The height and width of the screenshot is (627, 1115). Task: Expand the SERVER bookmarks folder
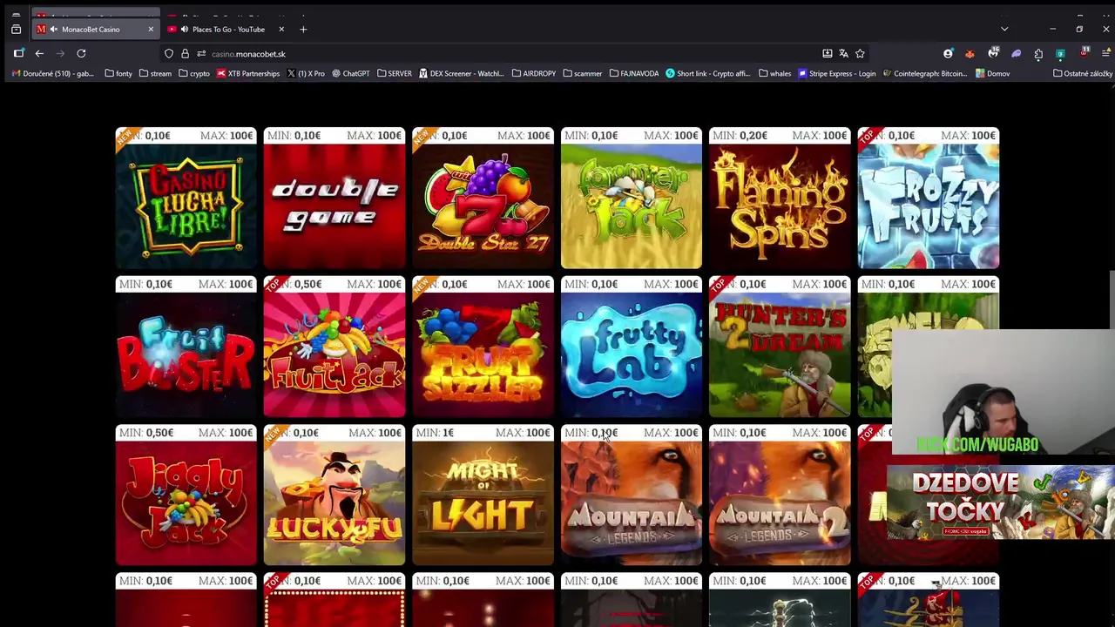pos(395,74)
